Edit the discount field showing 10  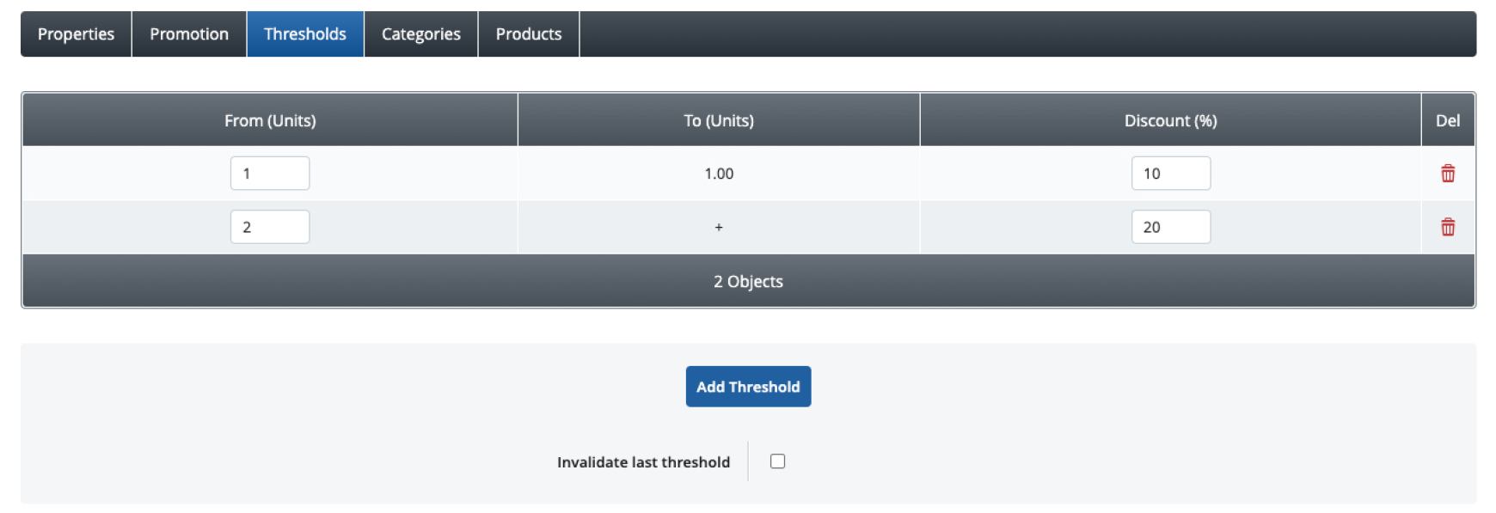(x=1170, y=174)
